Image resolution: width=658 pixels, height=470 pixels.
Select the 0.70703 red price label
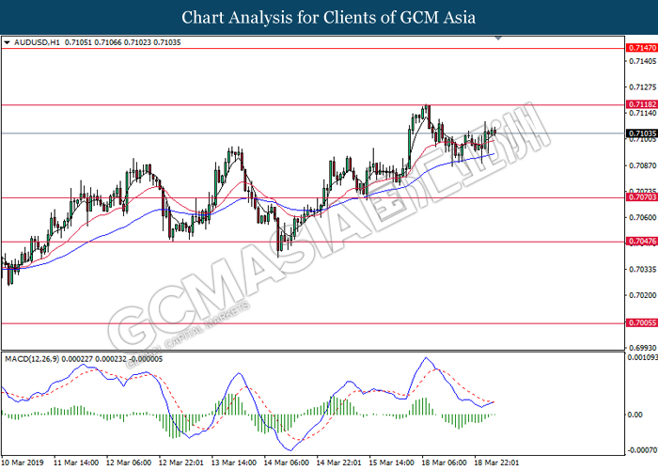click(x=642, y=196)
